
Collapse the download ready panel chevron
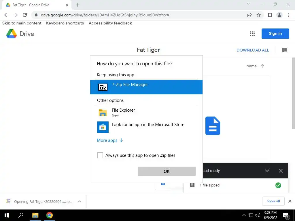tap(267, 171)
